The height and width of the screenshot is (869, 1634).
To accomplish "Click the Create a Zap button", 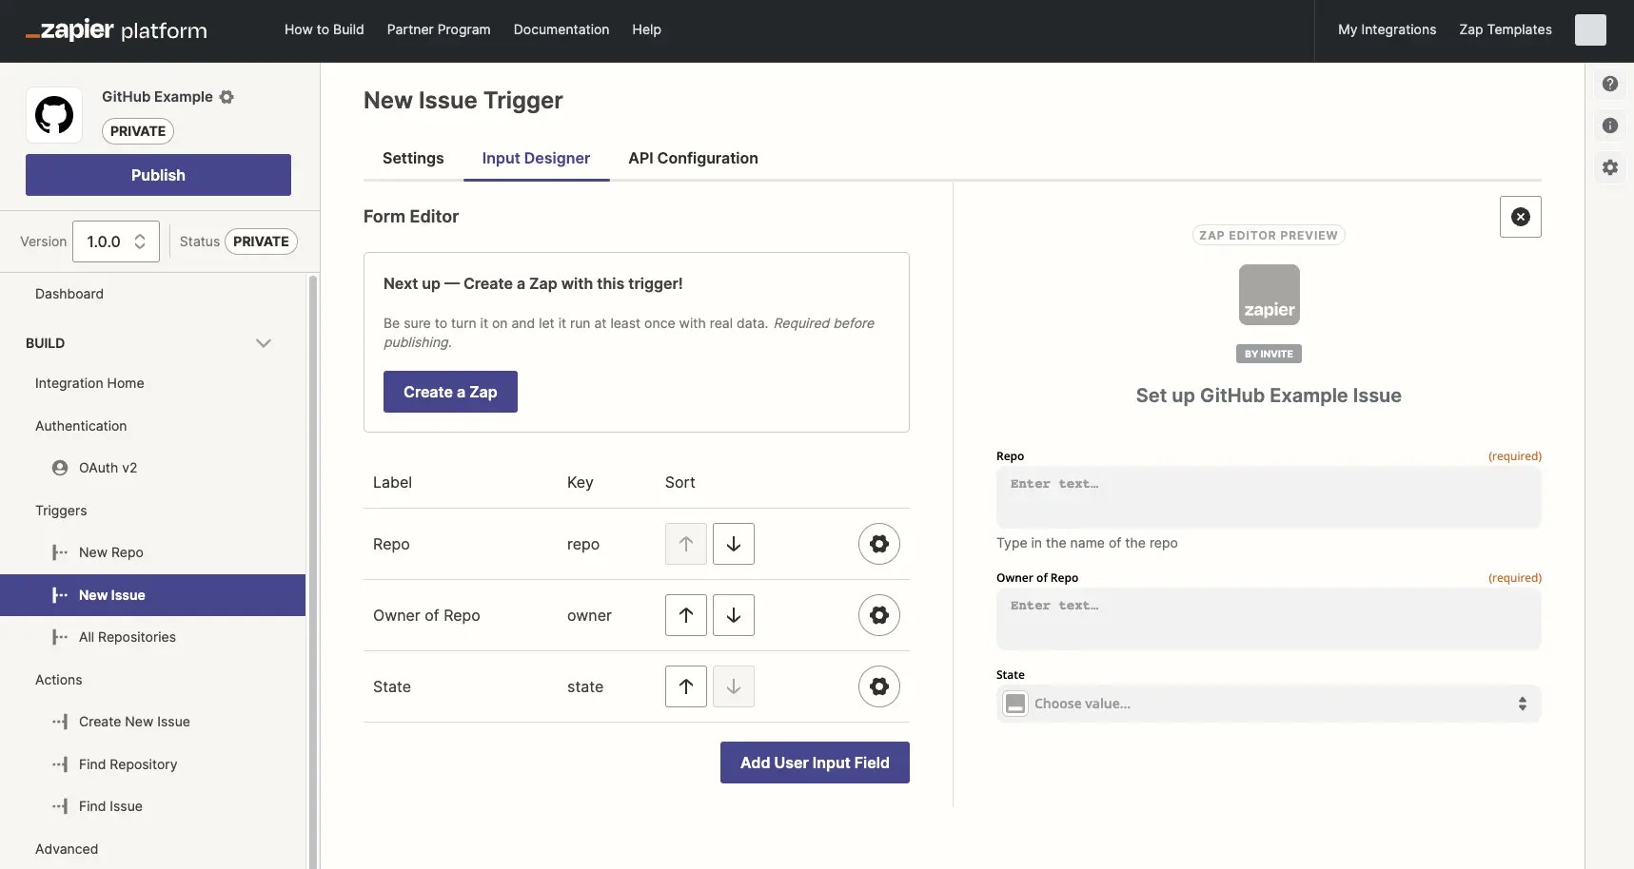I will (450, 391).
